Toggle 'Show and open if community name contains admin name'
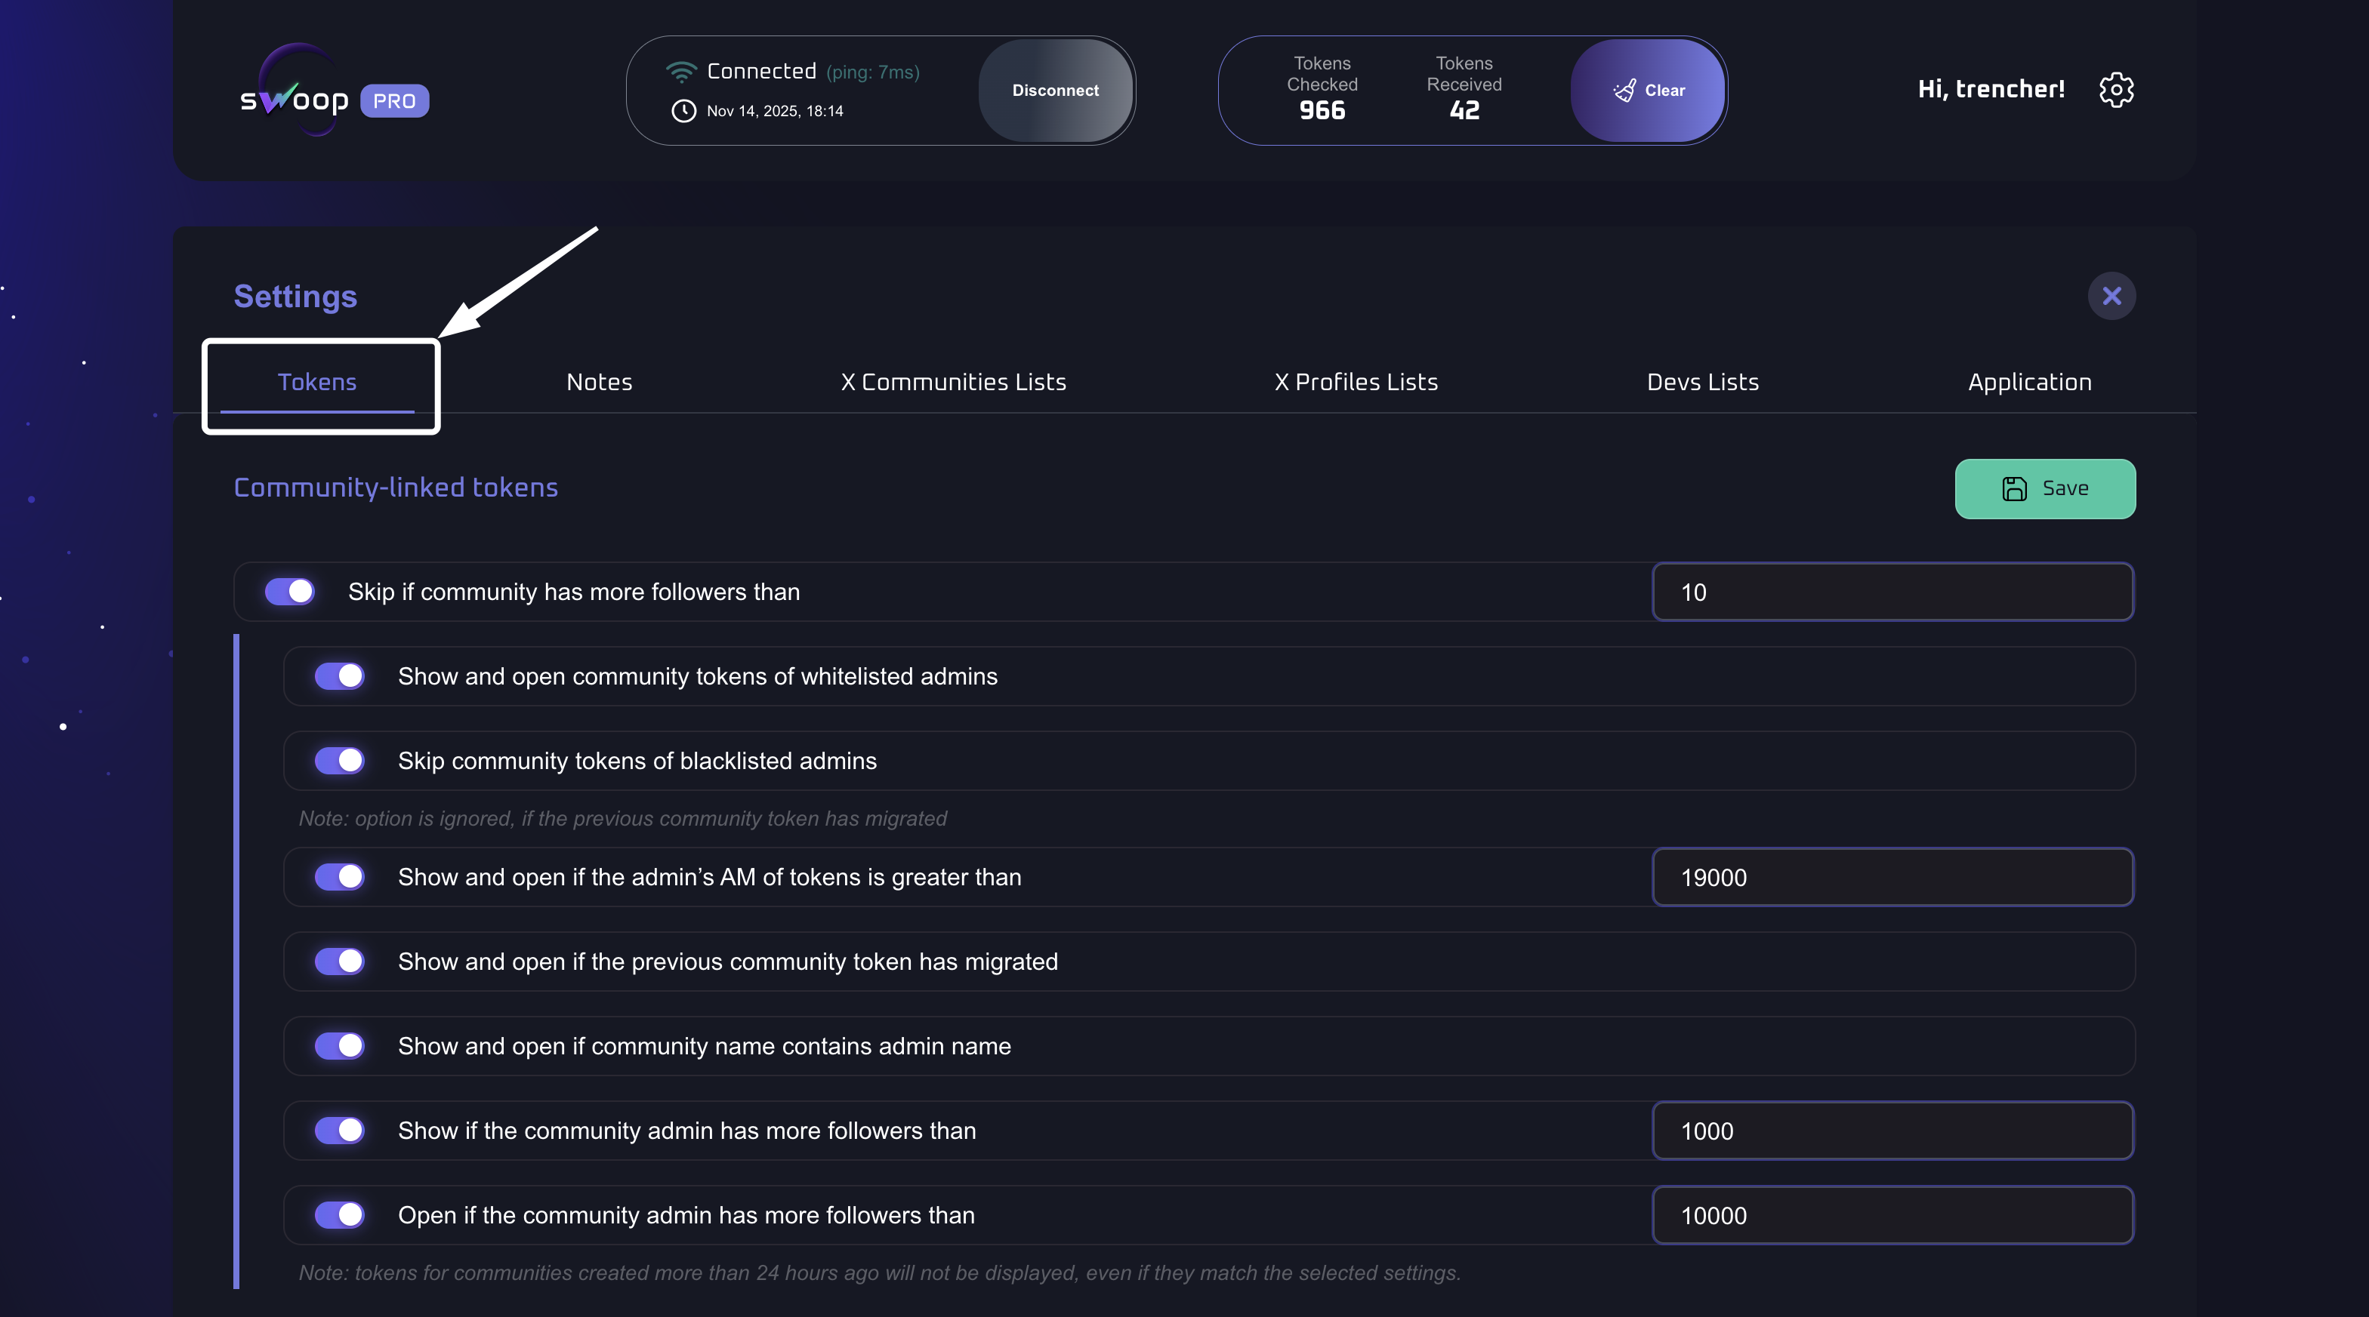The image size is (2369, 1317). point(339,1046)
